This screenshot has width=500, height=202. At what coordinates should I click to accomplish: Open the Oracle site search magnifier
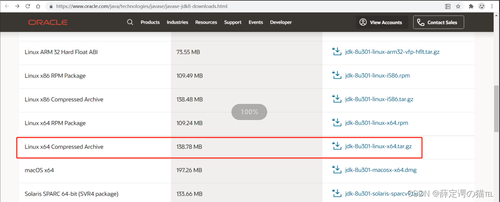click(x=130, y=22)
